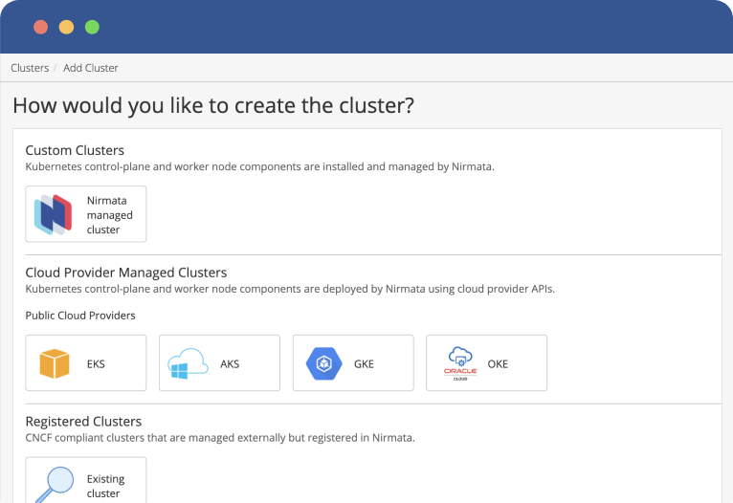Screen dimensions: 733x503
Task: Click the orange EKS cube icon
Action: point(56,363)
